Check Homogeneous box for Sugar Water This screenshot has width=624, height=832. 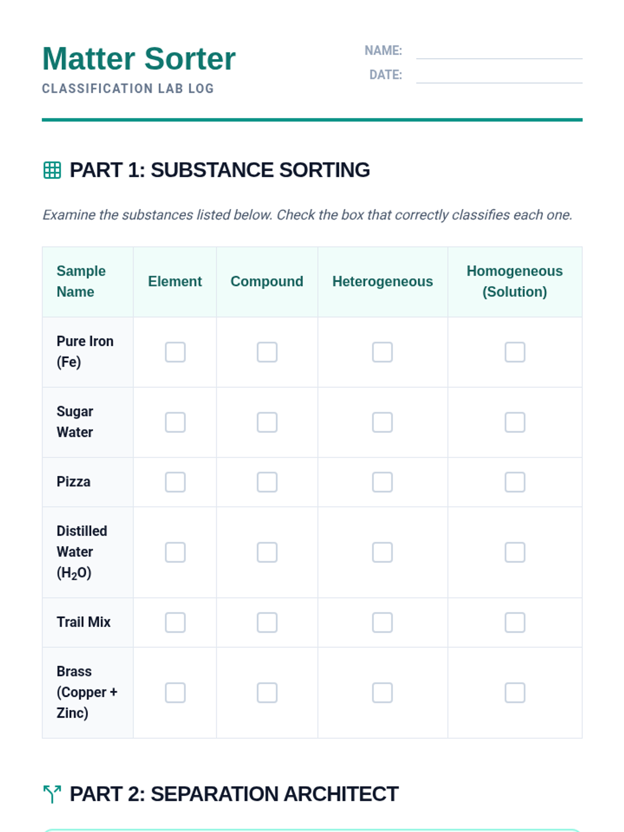click(x=515, y=422)
